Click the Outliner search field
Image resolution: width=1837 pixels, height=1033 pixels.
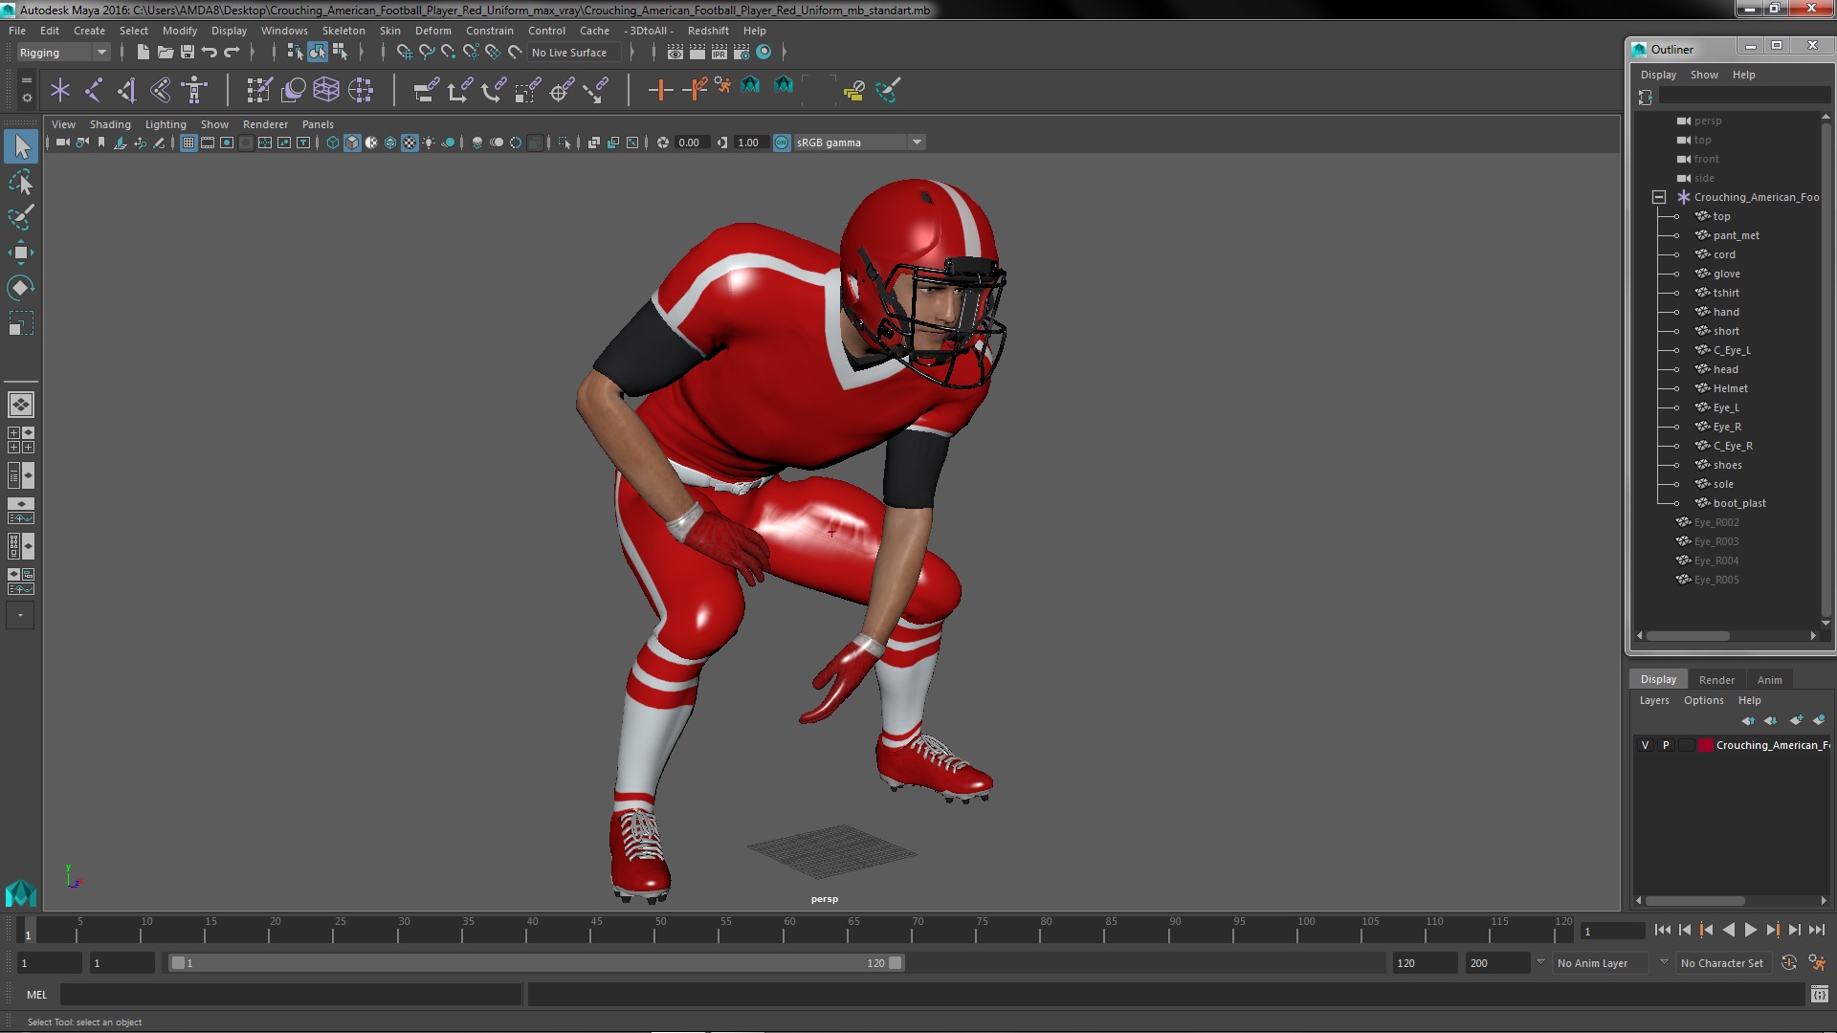[x=1743, y=96]
